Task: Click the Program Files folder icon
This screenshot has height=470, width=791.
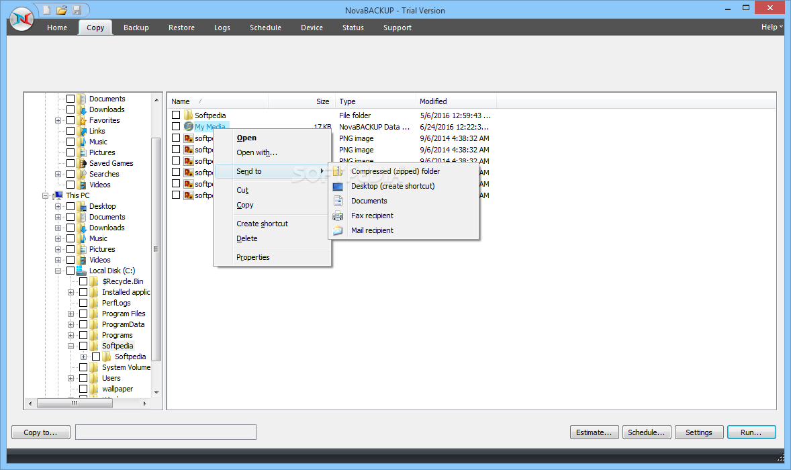Action: point(94,314)
